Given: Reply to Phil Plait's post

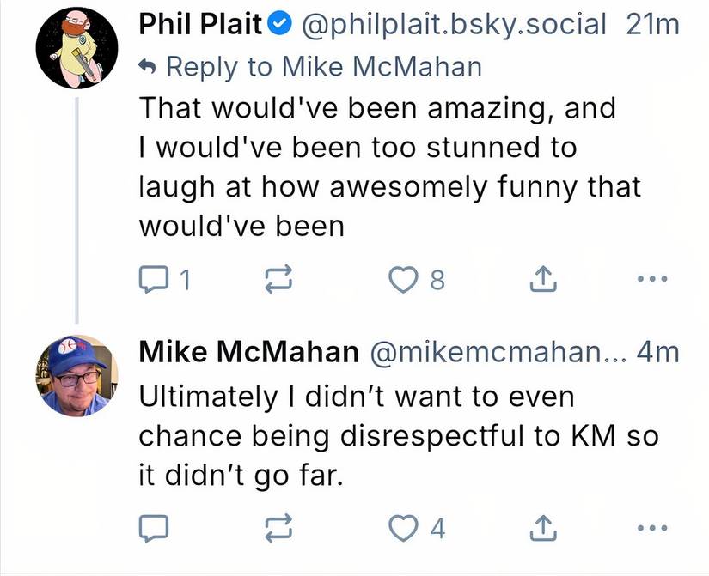Looking at the screenshot, I should click(x=151, y=278).
